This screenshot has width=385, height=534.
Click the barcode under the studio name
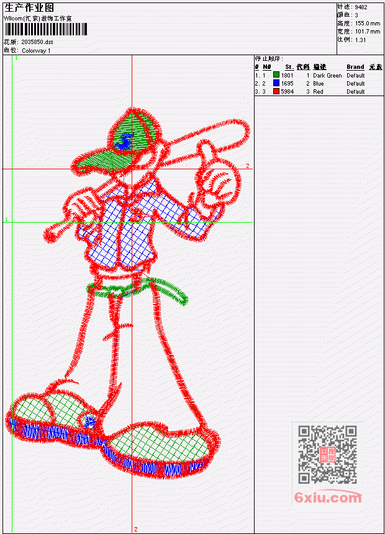coord(46,29)
